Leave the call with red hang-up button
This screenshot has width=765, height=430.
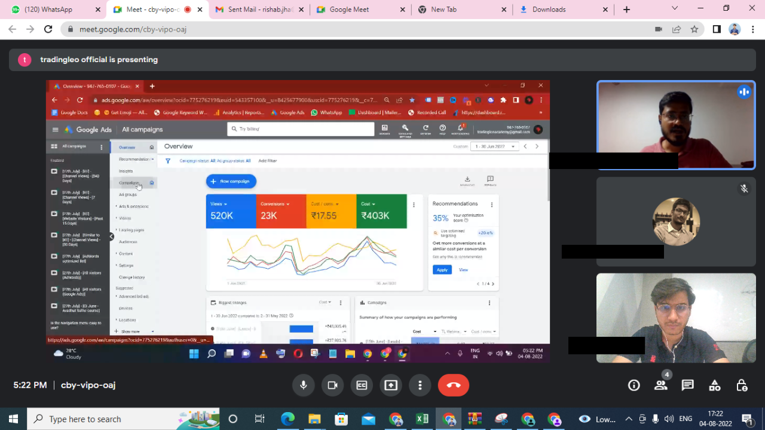454,385
